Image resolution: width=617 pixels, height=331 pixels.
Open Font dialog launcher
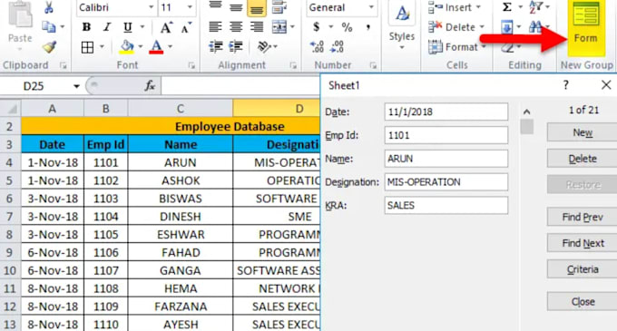click(x=191, y=65)
